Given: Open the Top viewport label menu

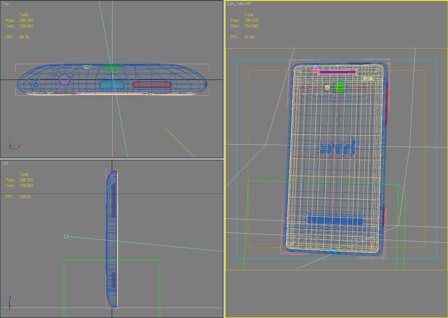Looking at the screenshot, I should 5,4.
